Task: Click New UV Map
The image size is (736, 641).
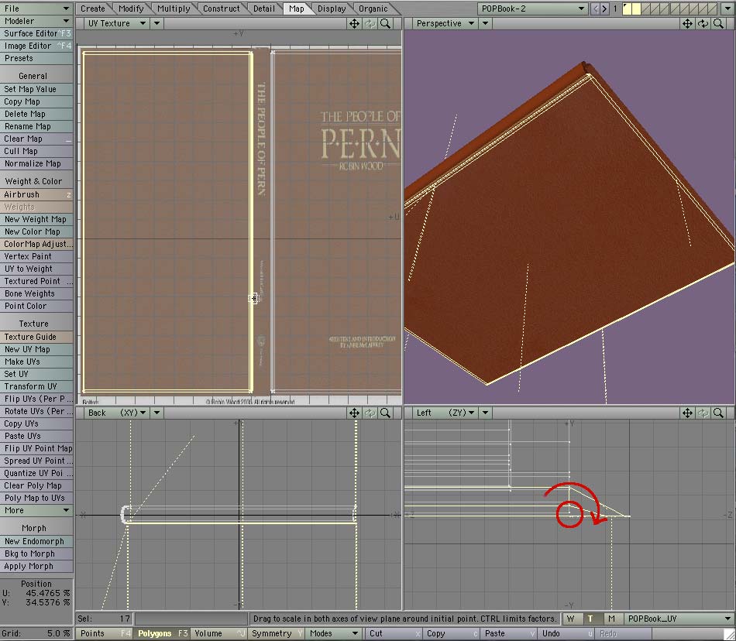Action: pos(36,349)
